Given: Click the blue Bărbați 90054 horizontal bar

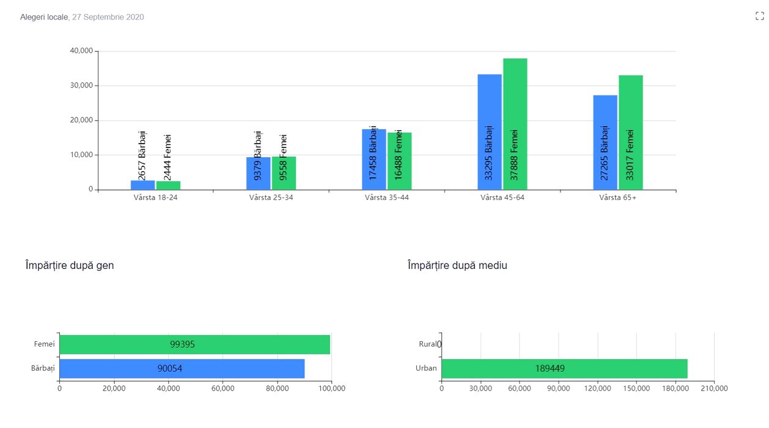Looking at the screenshot, I should (x=182, y=368).
